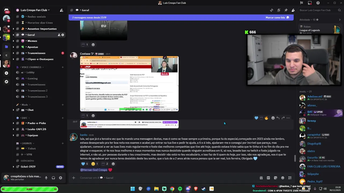Open attachment plus button in message bar
Screen dimensions: 344x193
[73, 178]
